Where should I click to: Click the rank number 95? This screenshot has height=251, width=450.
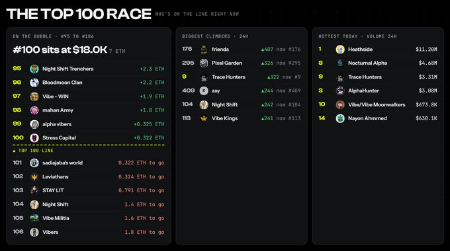pyautogui.click(x=17, y=69)
